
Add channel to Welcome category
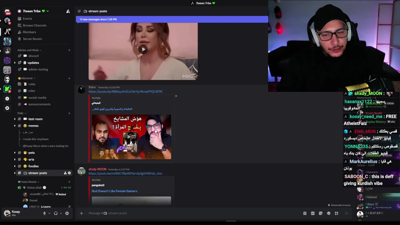point(69,78)
